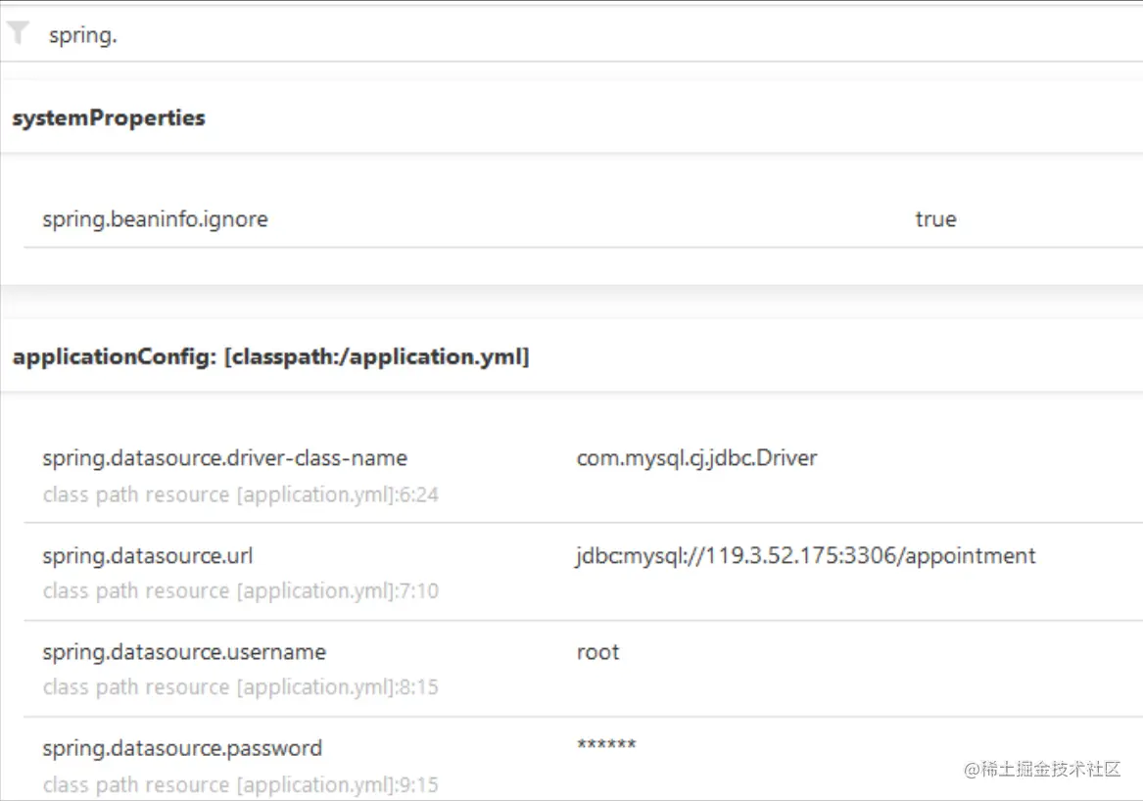Select spring.datasource.driver-class-name property
This screenshot has height=801, width=1143.
pyautogui.click(x=224, y=458)
